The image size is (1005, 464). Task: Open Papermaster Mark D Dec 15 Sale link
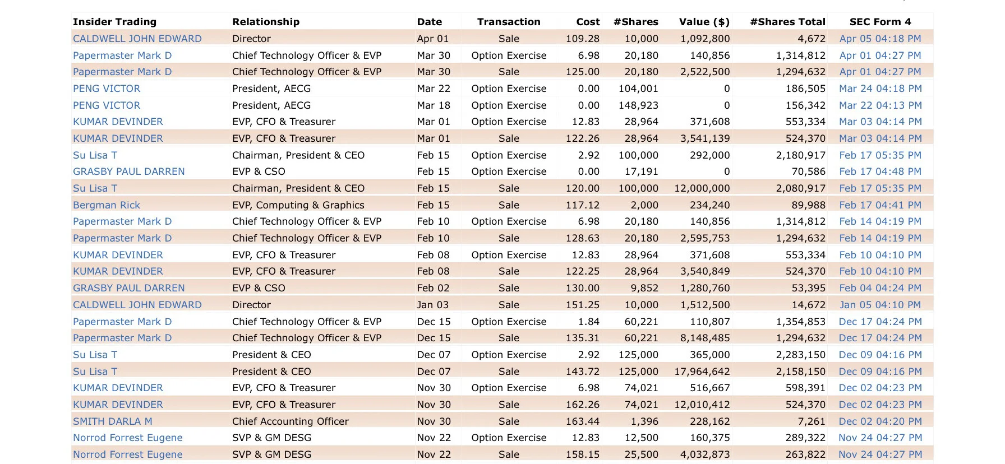click(122, 338)
